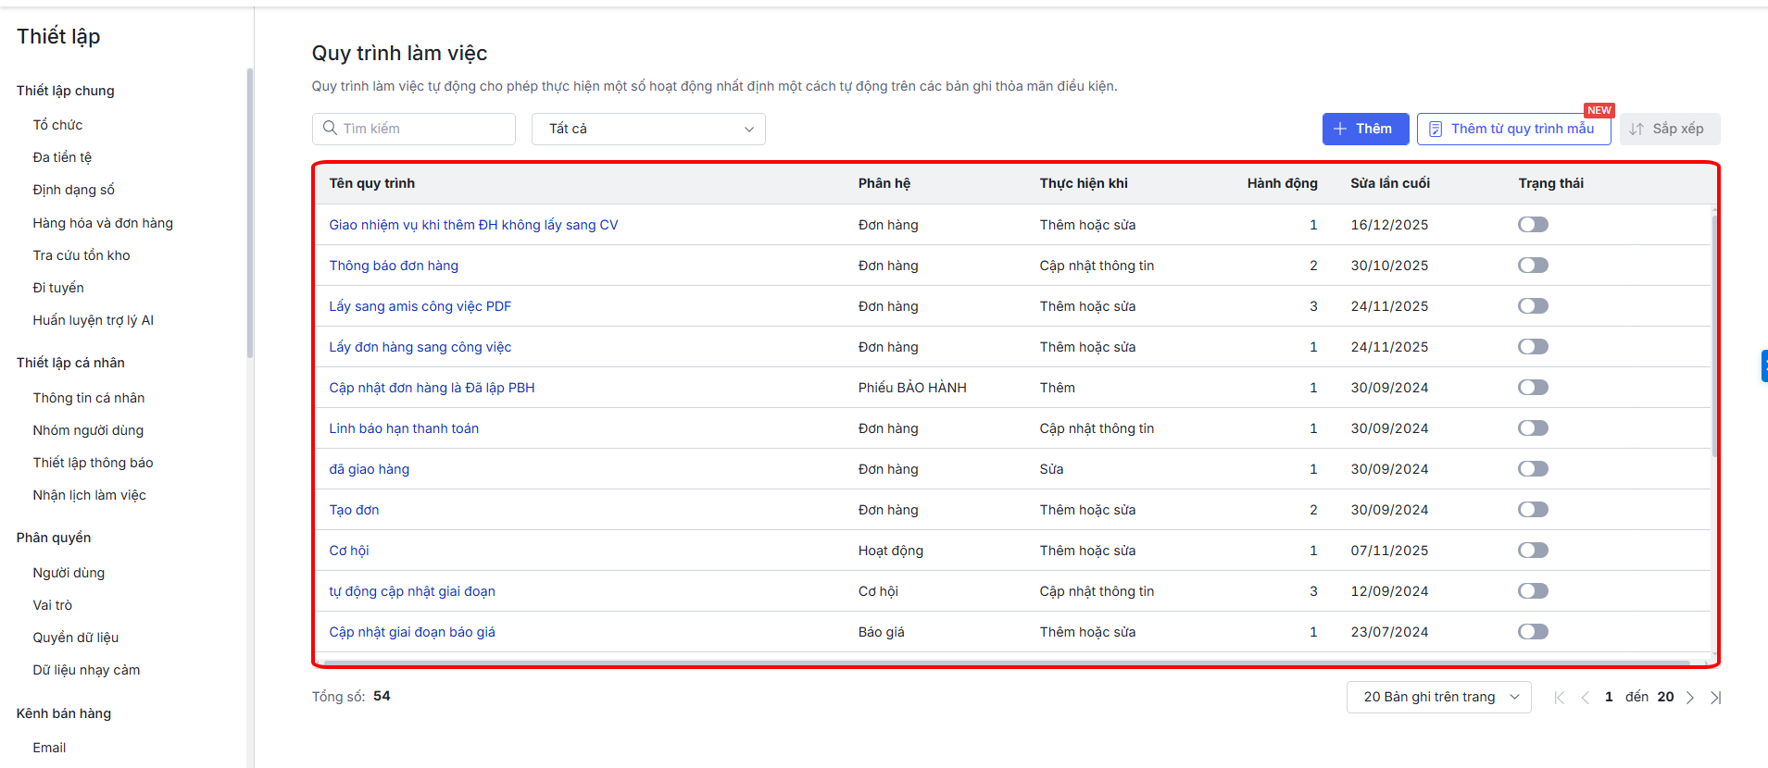The height and width of the screenshot is (768, 1768).
Task: Click the blue tab at right edge
Action: [1763, 365]
